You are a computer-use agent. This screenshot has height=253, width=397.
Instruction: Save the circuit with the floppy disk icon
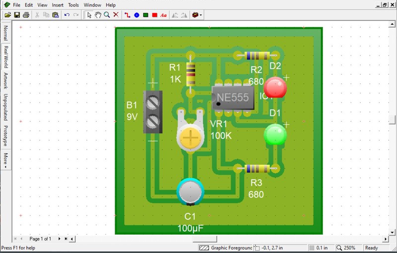(17, 15)
